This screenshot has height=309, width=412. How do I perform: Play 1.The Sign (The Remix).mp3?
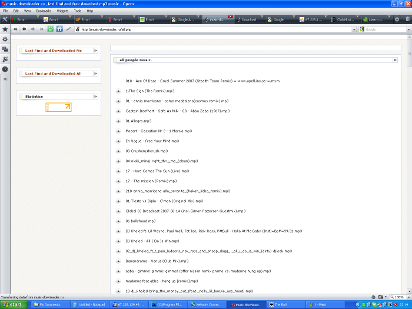[118, 91]
